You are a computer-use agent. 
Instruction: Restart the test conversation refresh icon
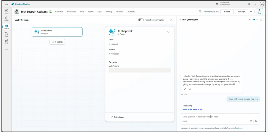click(261, 20)
